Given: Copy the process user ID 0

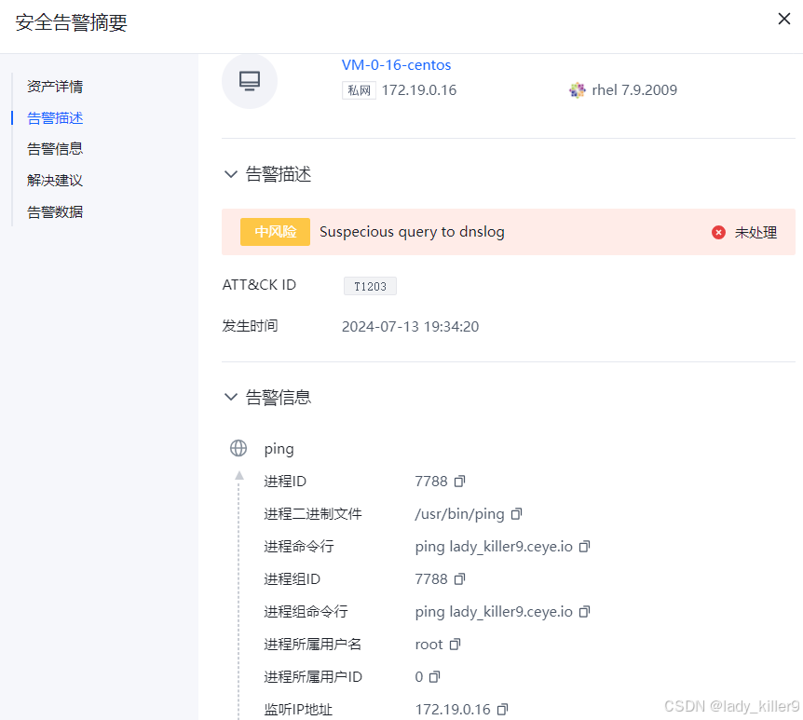Looking at the screenshot, I should coord(434,676).
